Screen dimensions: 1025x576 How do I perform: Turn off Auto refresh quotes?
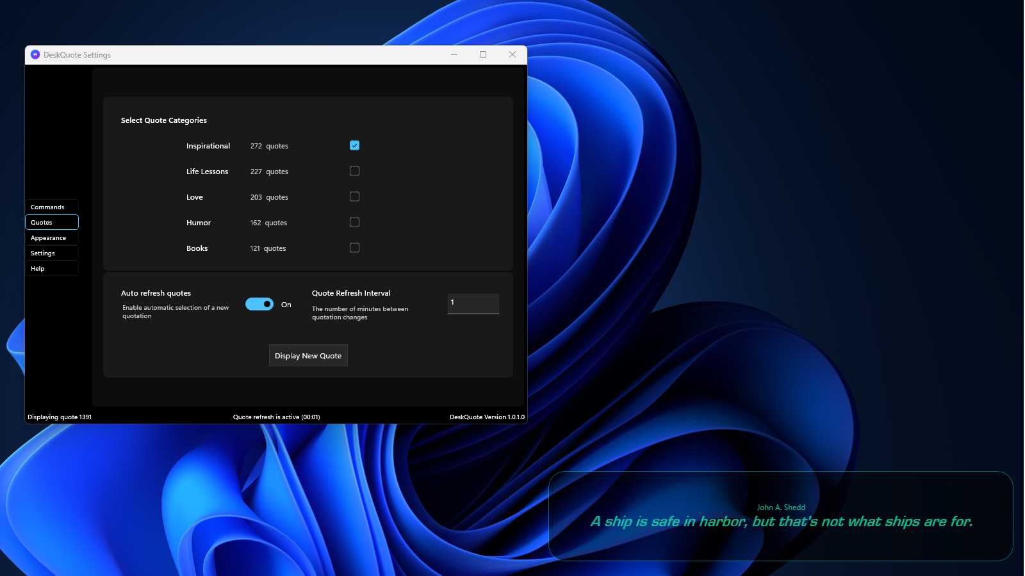click(259, 304)
